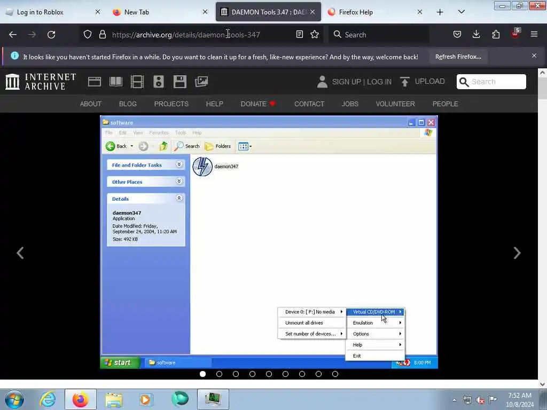Open Windows Media Player from taskbar

point(146,399)
